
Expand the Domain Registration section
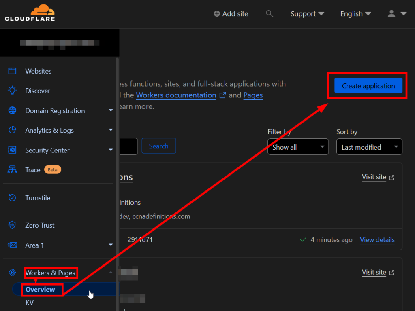click(x=110, y=110)
